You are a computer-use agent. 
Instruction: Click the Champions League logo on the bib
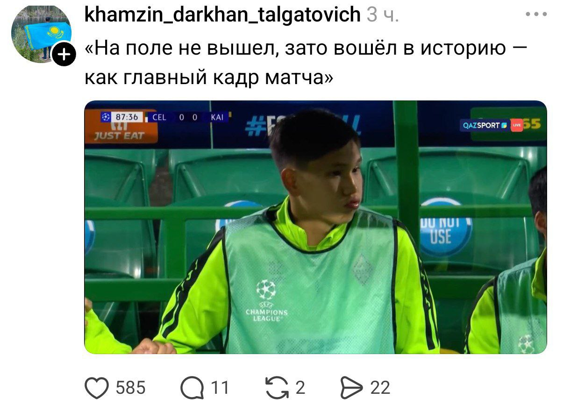tap(266, 301)
